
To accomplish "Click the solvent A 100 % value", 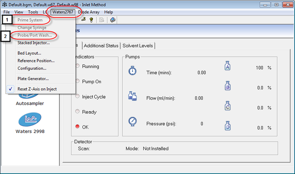I will click(260, 68).
